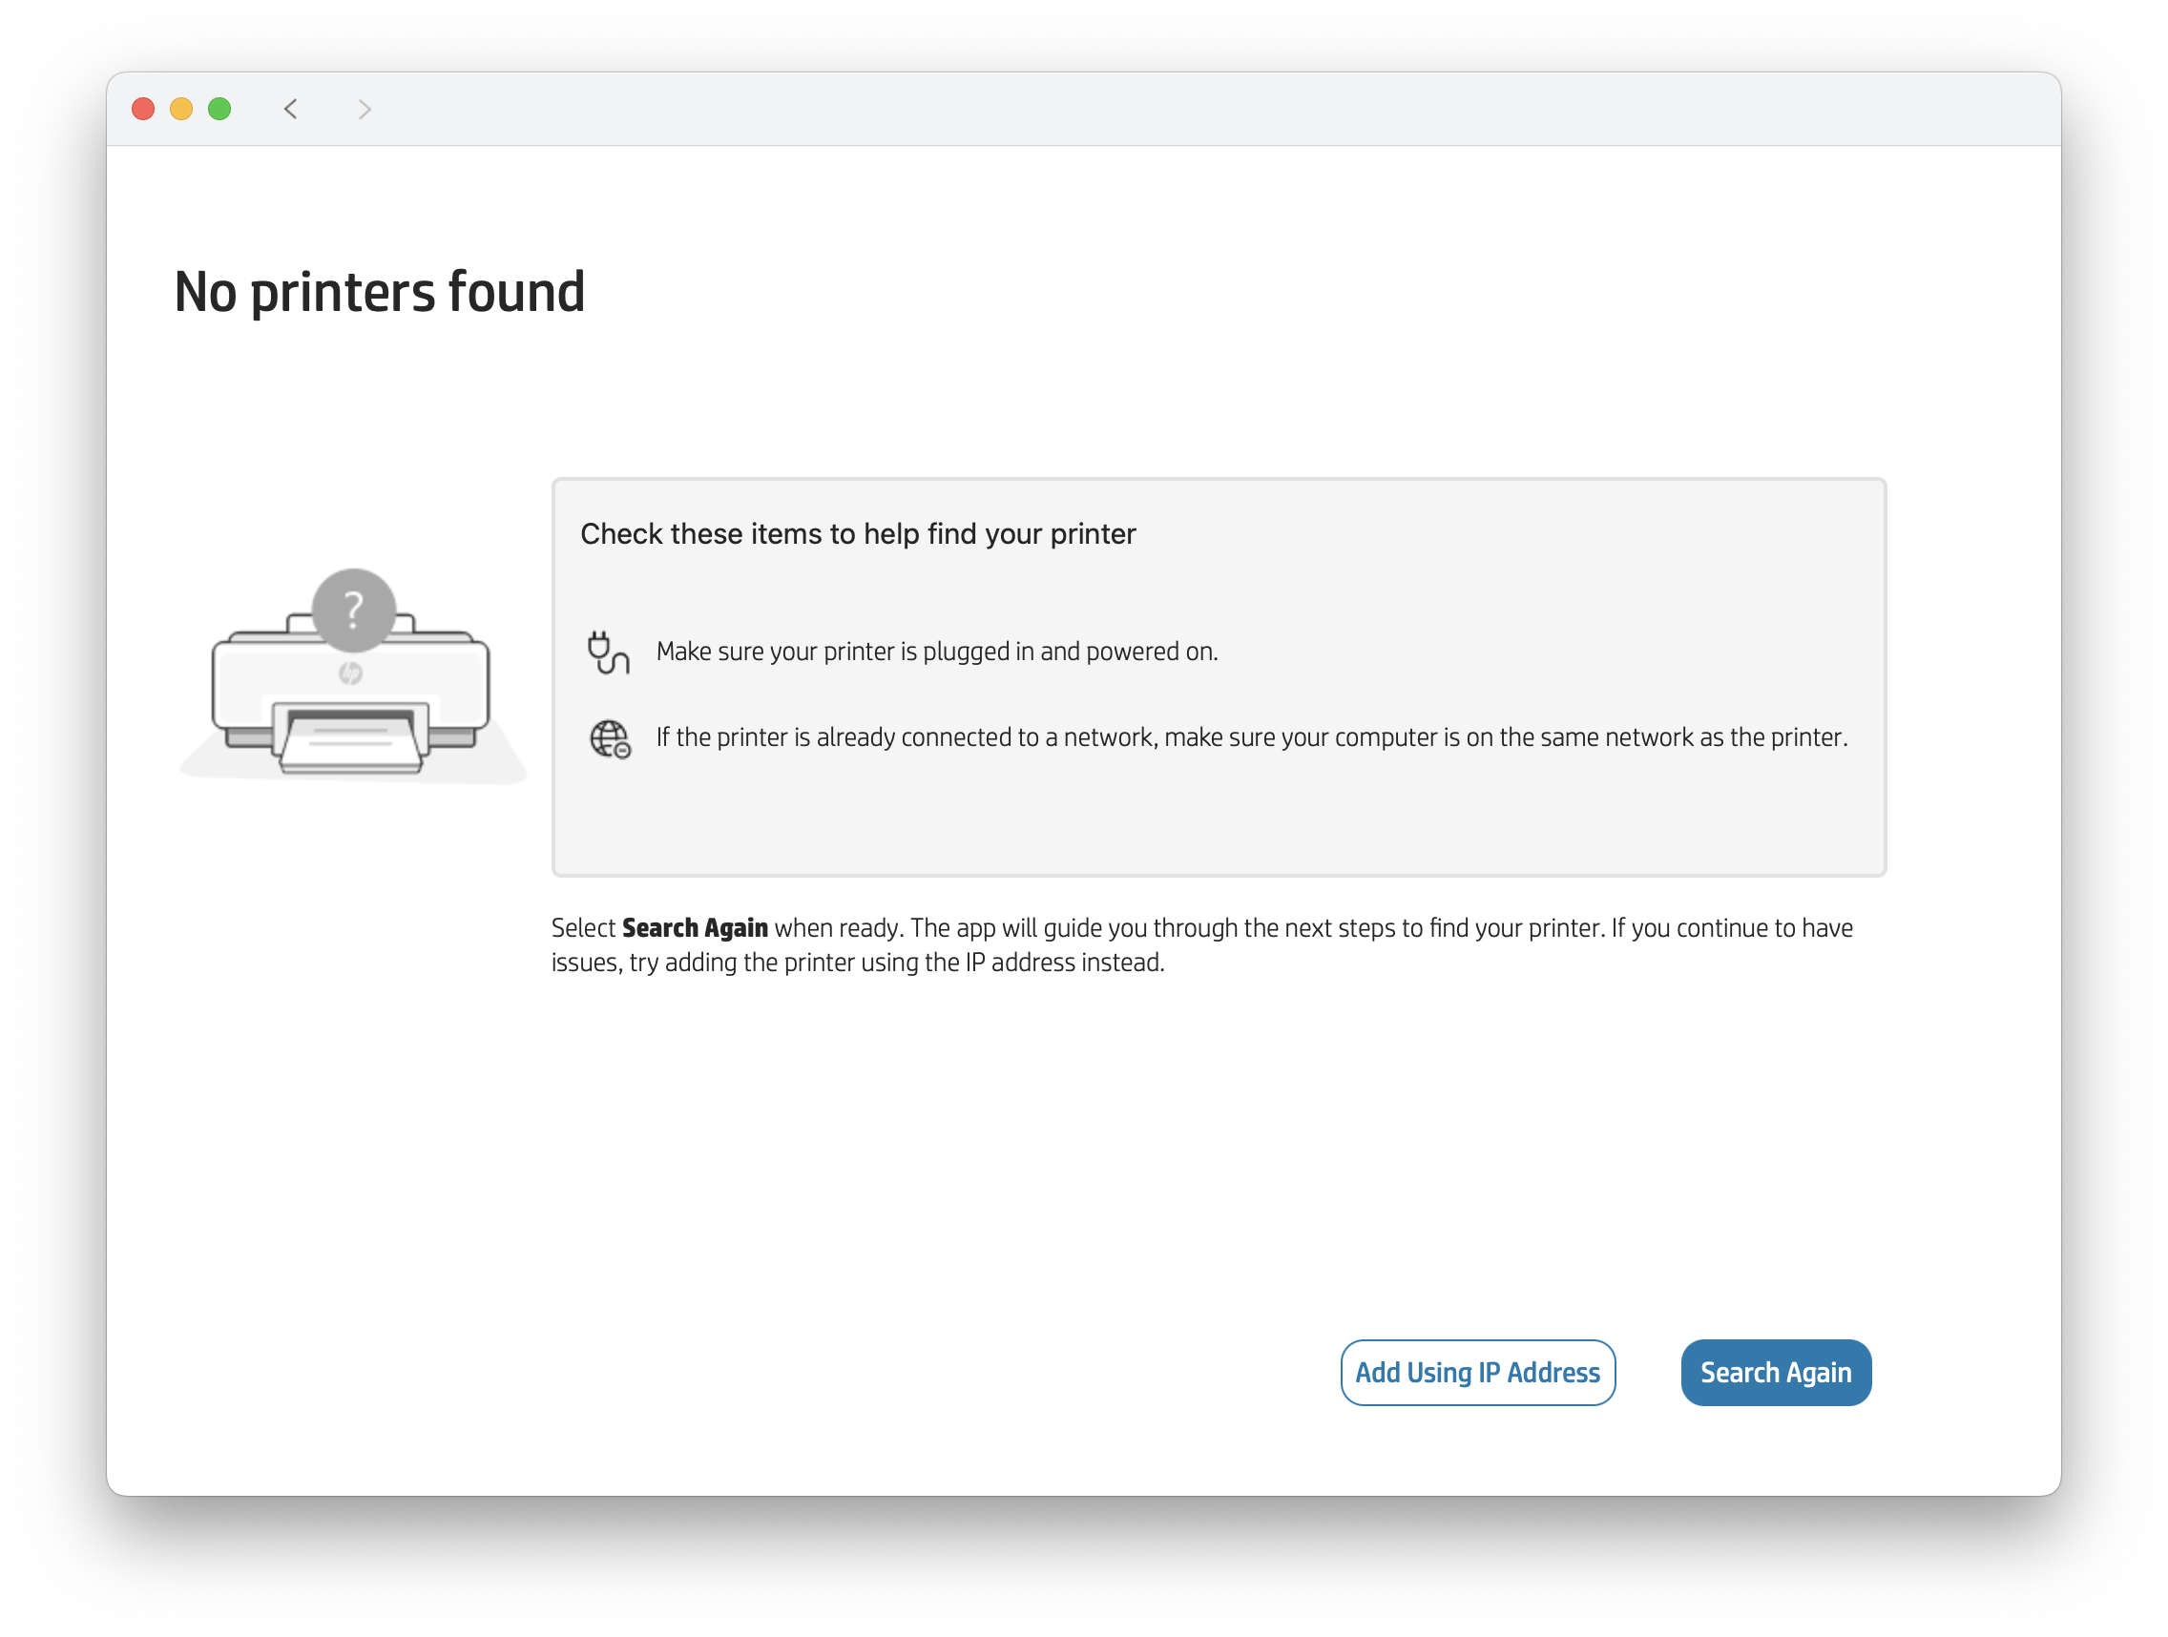
Task: Close the window with the red button
Action: pyautogui.click(x=143, y=109)
